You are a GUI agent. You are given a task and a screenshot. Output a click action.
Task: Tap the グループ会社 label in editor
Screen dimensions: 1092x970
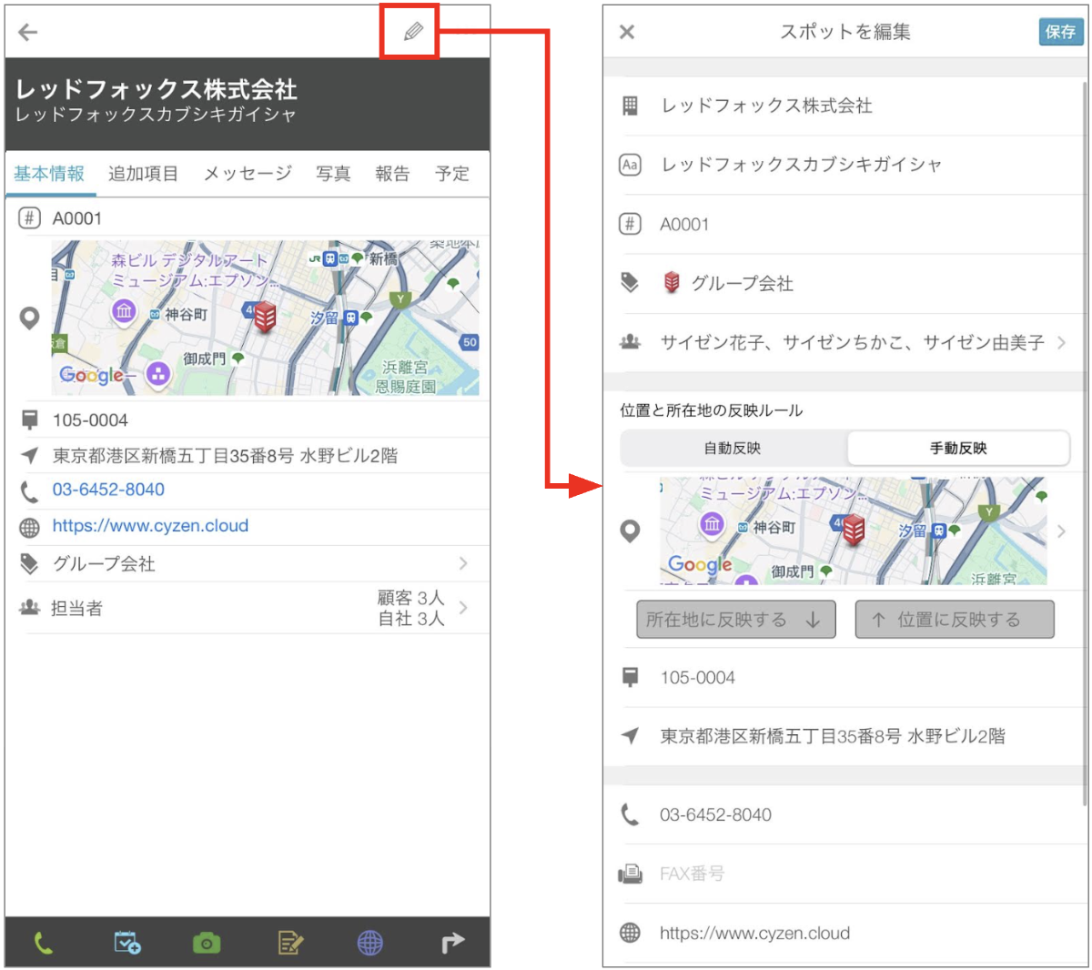742,283
